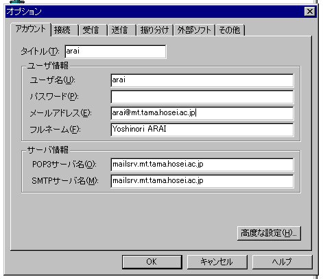Click the empty パスワード field
This screenshot has width=323, height=279.
tap(202, 97)
